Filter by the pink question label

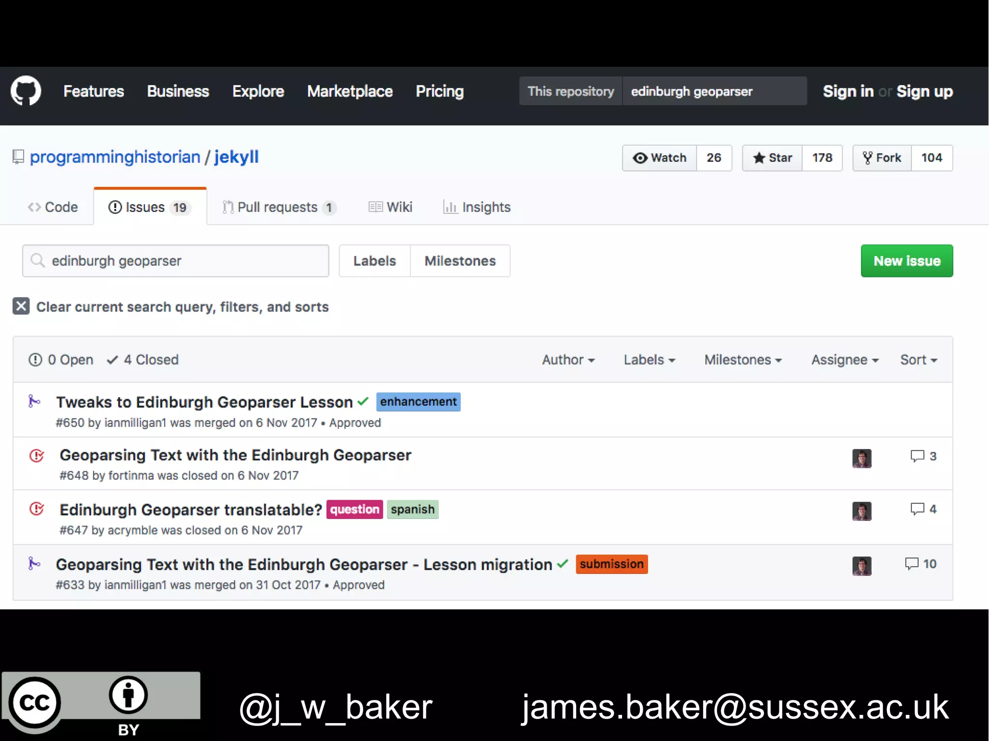point(354,509)
